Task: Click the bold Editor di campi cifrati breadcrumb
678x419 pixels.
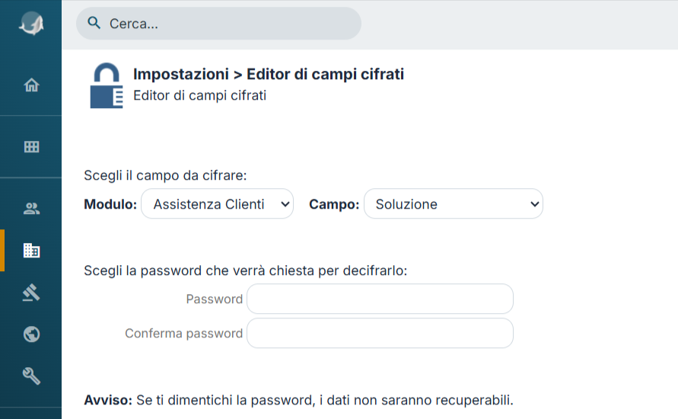Action: click(x=325, y=74)
